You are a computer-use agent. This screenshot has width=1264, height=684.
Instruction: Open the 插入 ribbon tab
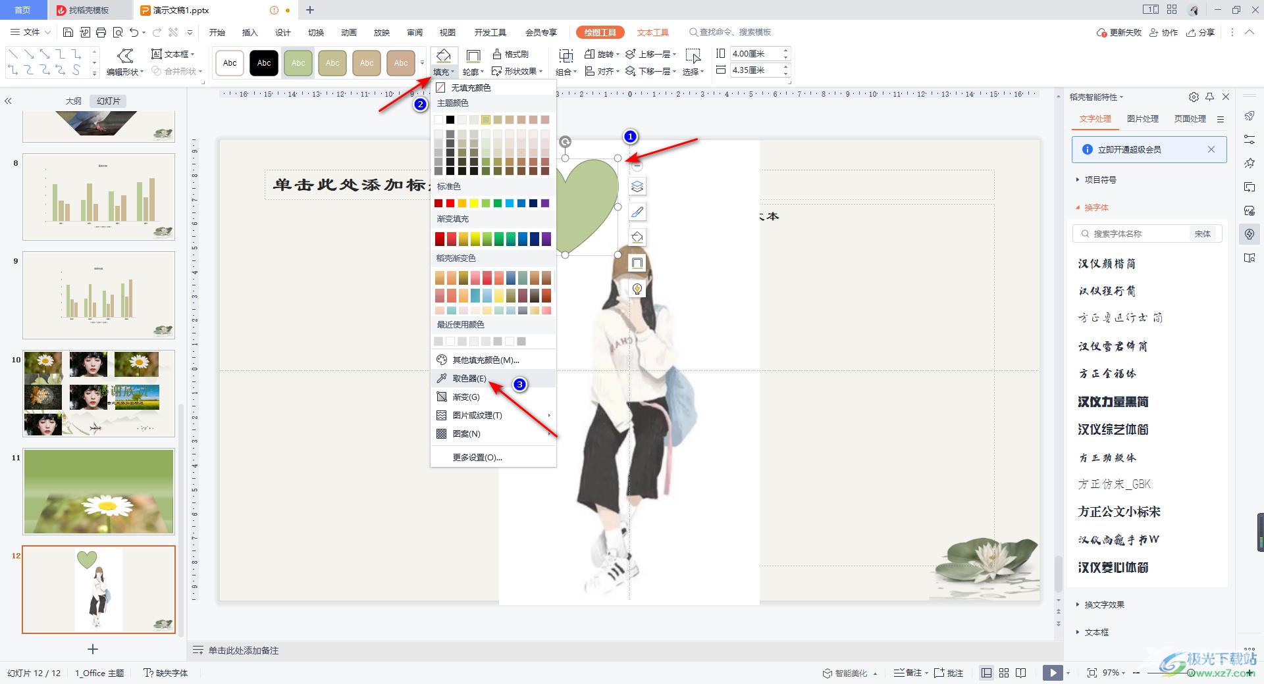coord(250,32)
